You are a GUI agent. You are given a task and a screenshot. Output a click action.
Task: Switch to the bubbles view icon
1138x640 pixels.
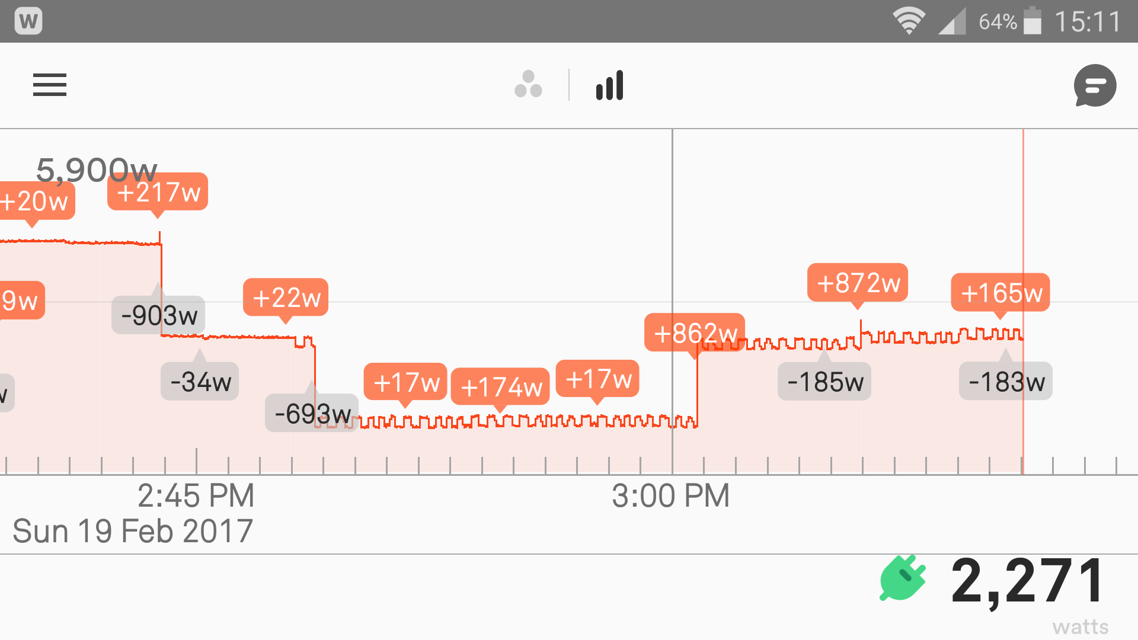(x=528, y=85)
